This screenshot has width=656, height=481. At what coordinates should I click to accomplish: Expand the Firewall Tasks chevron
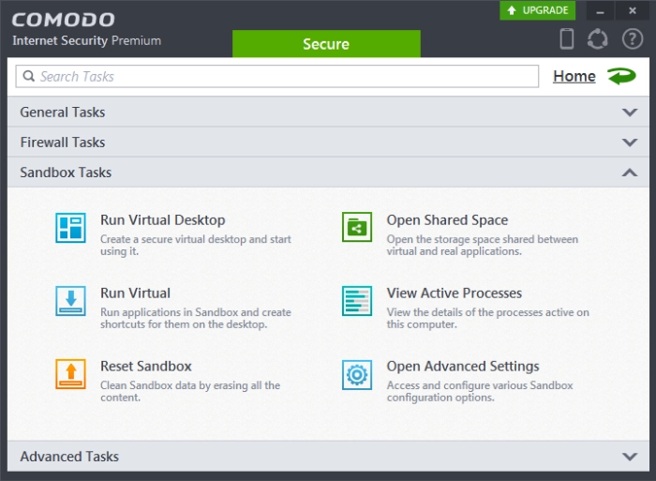point(630,143)
